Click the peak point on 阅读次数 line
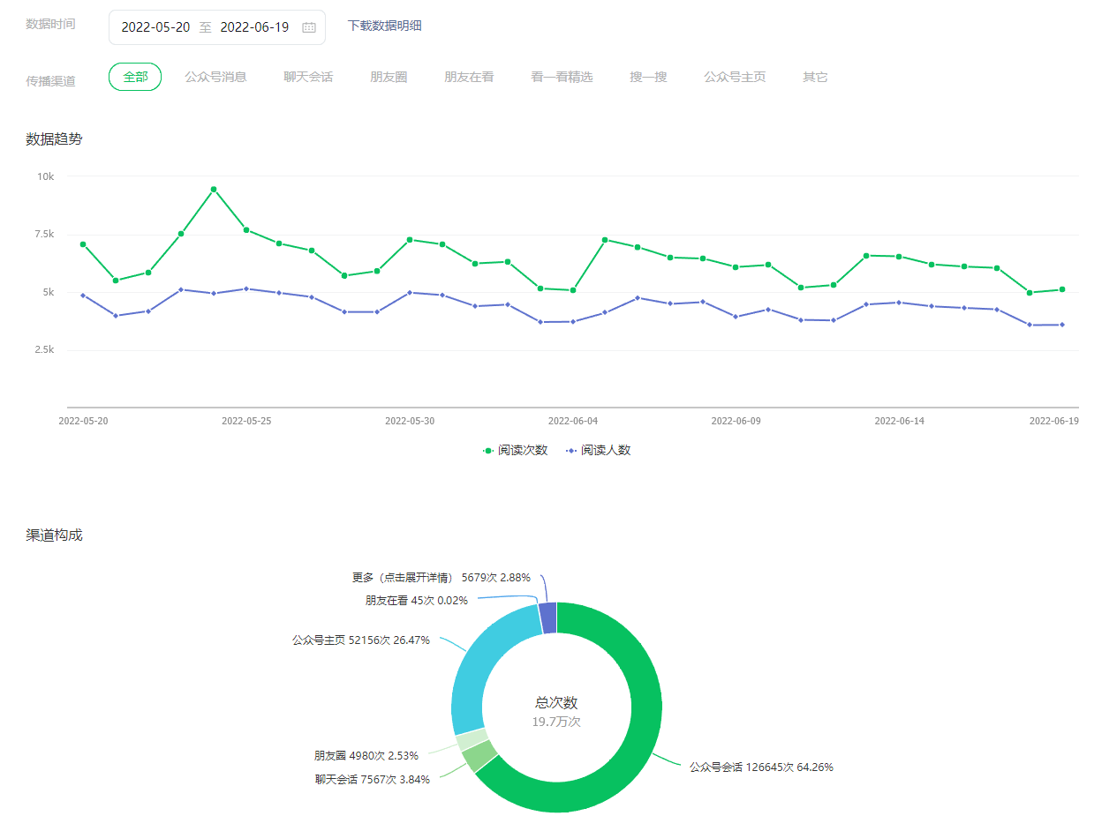1117x816 pixels. 214,190
